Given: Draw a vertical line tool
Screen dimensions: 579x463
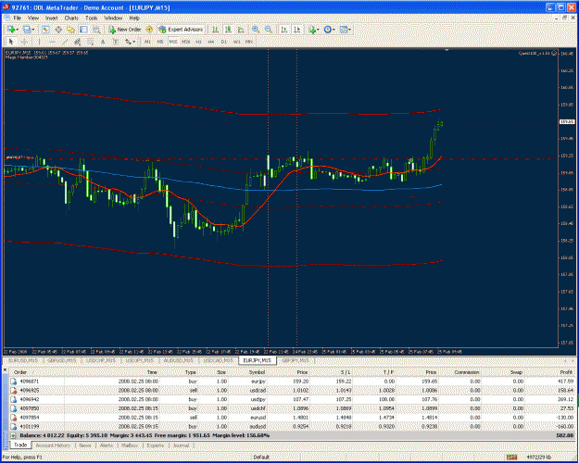Looking at the screenshot, I should click(40, 42).
